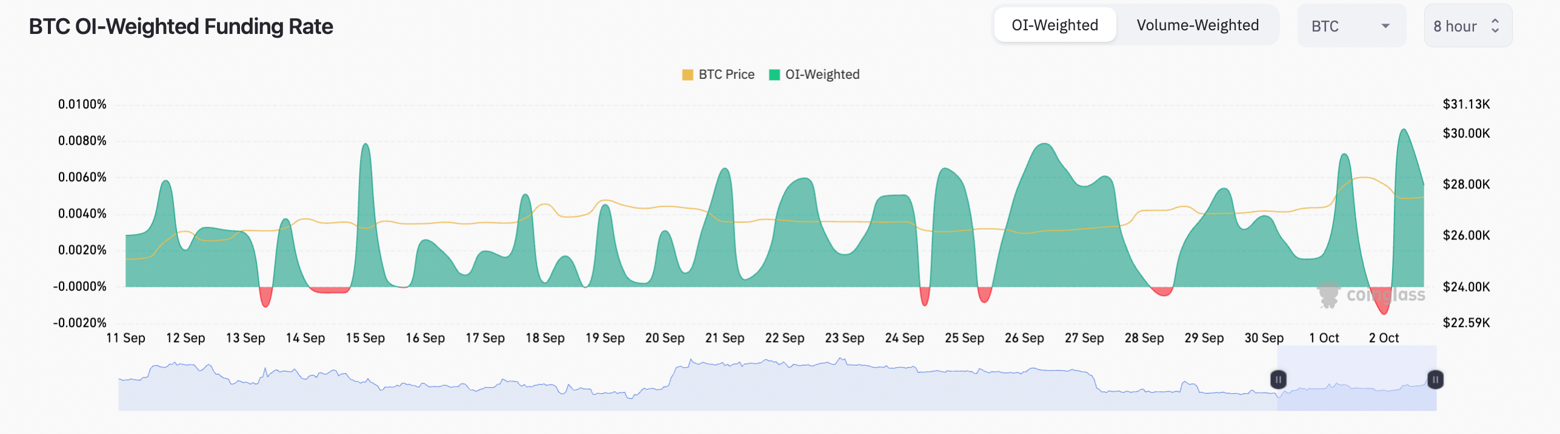Click the 15 Sep label on the axis
Image resolution: width=1560 pixels, height=434 pixels.
point(365,338)
